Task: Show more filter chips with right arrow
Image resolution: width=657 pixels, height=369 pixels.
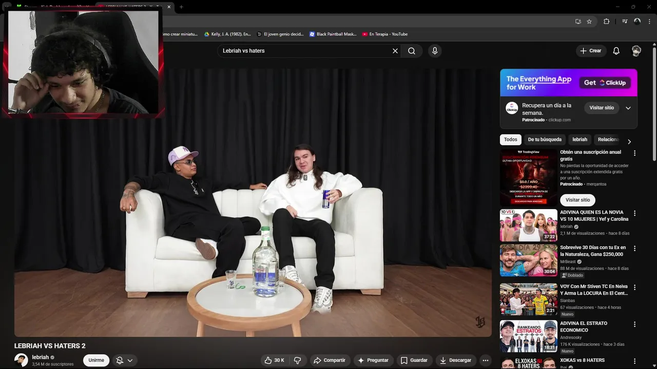Action: [629, 141]
